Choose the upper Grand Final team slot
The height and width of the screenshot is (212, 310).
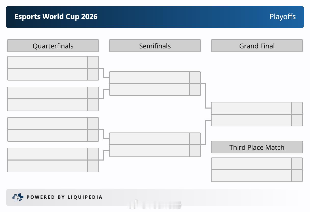(251, 108)
